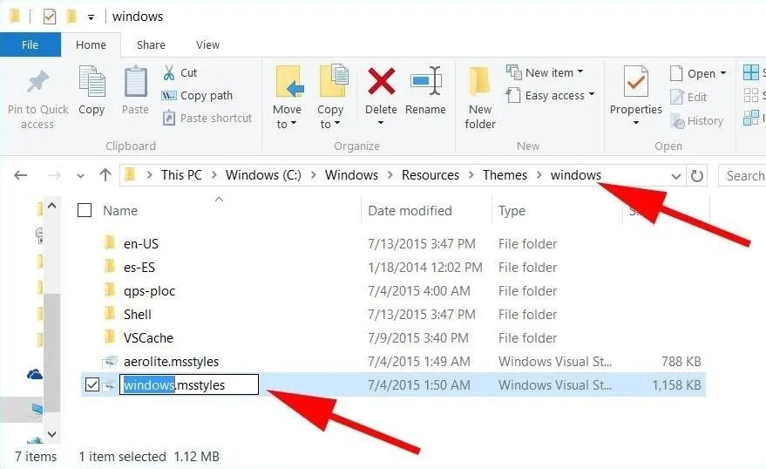The image size is (766, 469).
Task: Select the aerolite.msstyles file
Action: click(x=171, y=362)
